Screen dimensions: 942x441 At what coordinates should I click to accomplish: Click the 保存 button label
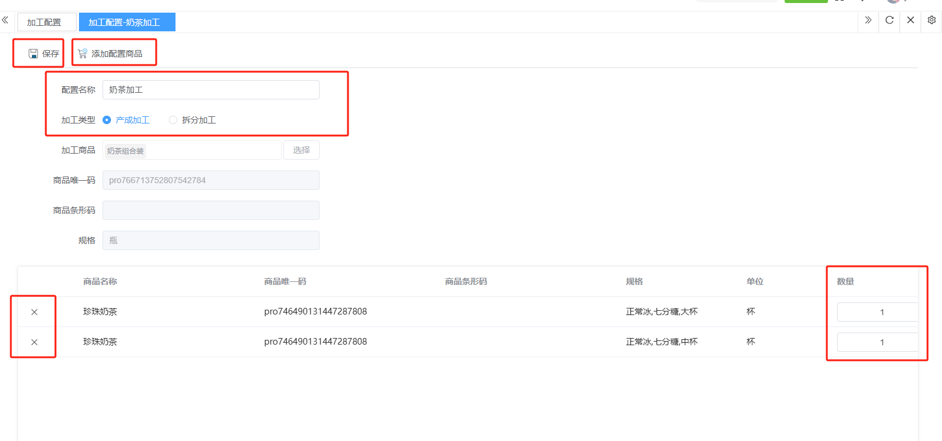(51, 54)
